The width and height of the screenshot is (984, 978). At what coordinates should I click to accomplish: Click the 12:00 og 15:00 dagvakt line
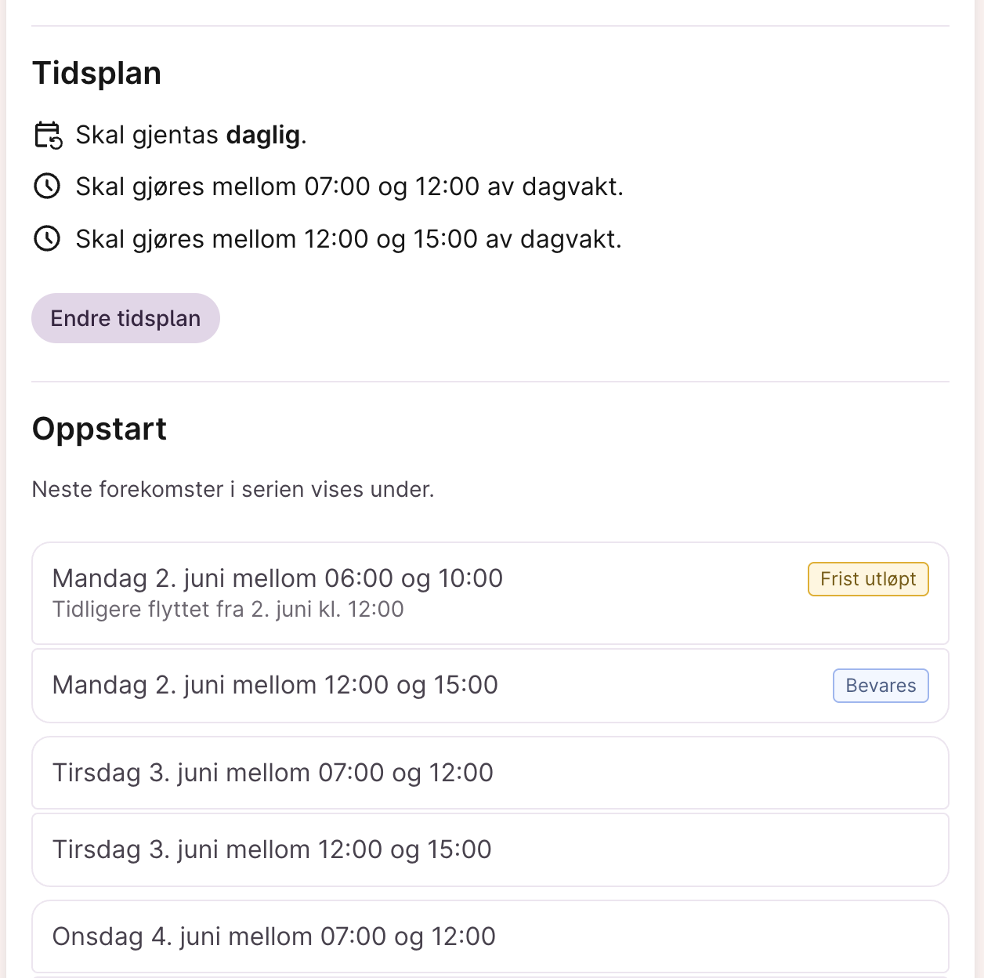click(x=349, y=238)
